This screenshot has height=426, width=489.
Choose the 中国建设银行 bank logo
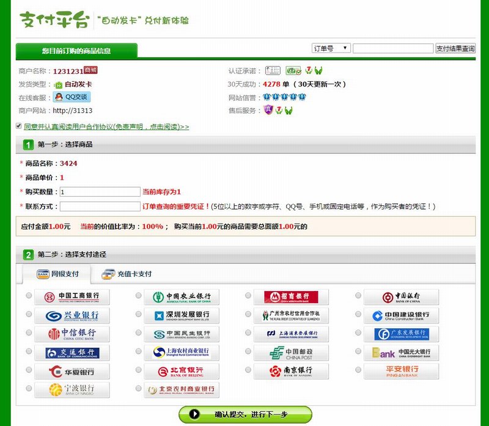[x=401, y=315]
